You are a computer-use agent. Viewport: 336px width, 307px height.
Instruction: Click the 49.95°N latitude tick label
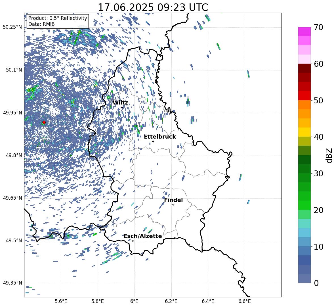tap(12, 112)
